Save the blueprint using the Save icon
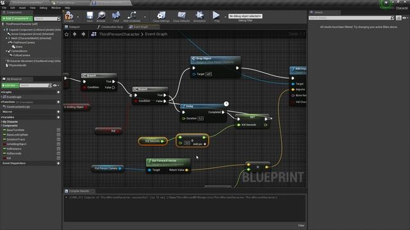The width and height of the screenshot is (410, 230). (x=90, y=16)
